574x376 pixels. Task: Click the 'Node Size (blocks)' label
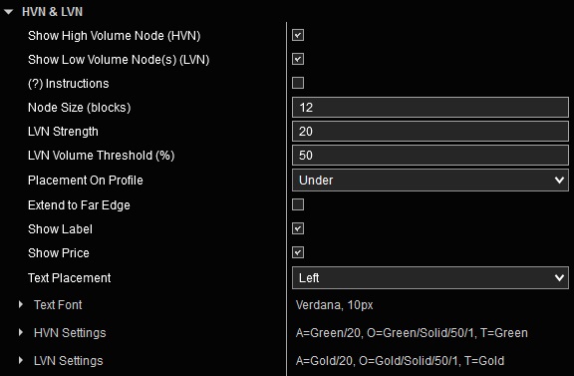(79, 108)
